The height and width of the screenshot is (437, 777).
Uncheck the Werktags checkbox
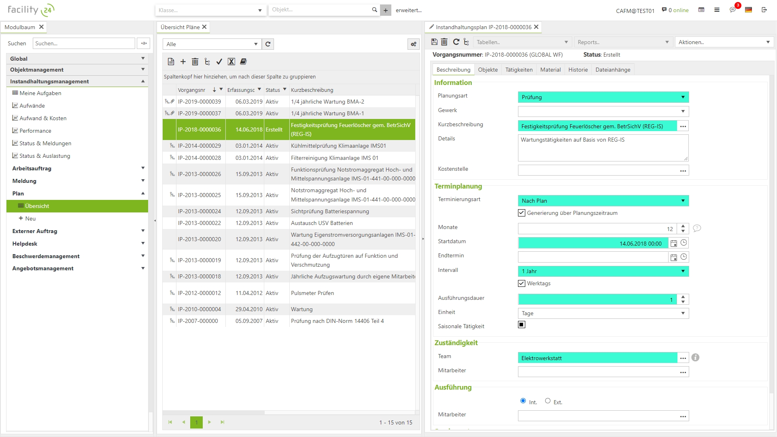(522, 283)
